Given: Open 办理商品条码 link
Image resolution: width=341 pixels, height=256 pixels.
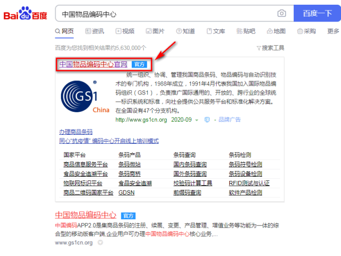Looking at the screenshot, I should point(76,132).
